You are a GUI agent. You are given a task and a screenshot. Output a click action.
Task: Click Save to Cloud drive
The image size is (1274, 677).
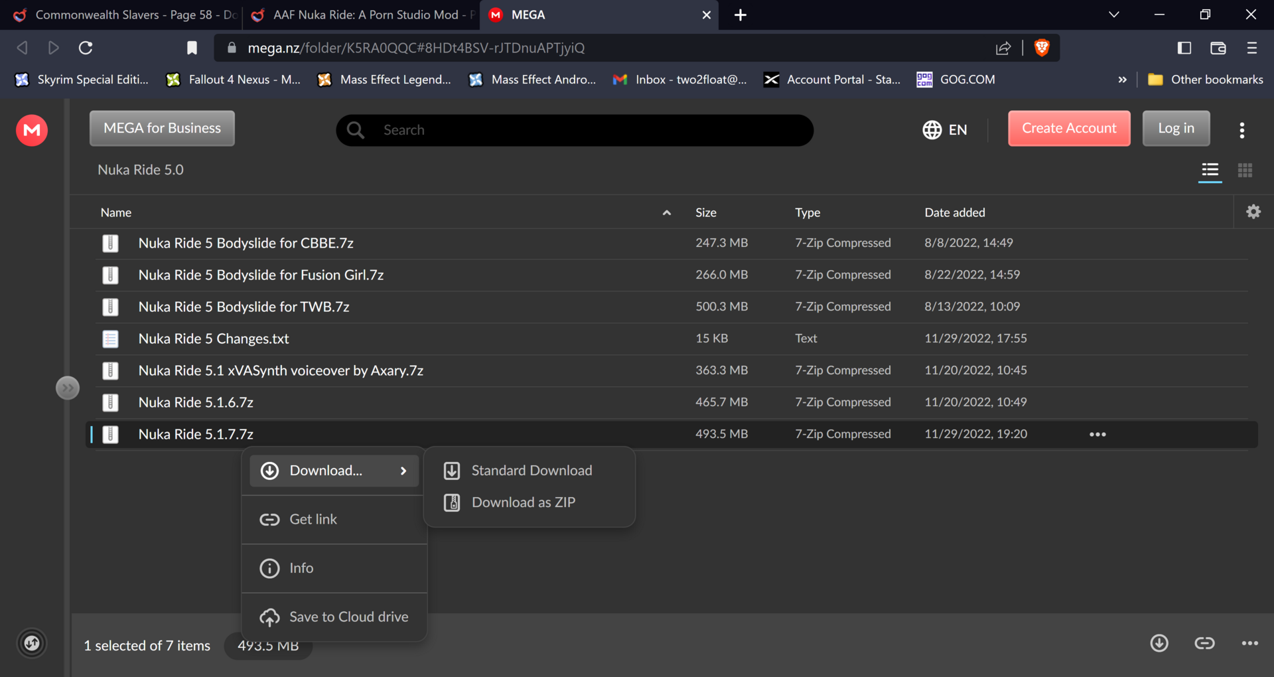click(x=334, y=617)
